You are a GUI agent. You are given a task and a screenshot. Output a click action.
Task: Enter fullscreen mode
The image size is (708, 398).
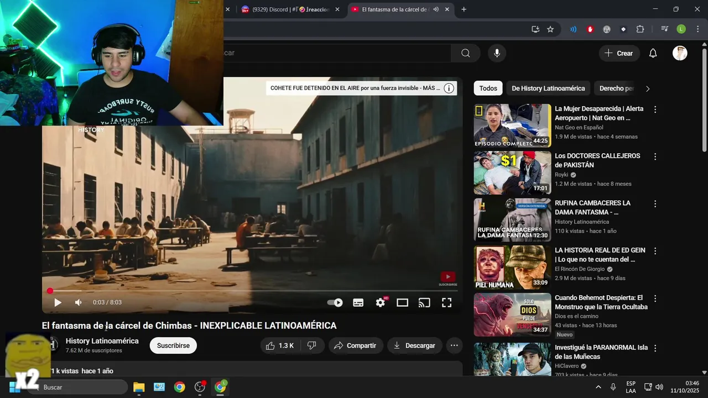click(446, 302)
